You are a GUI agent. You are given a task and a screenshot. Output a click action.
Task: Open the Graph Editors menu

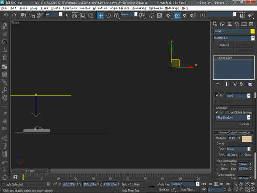120,8
